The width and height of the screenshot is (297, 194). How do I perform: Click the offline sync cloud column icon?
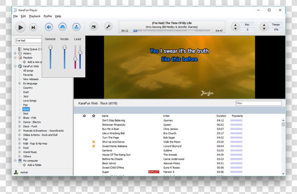click(x=84, y=116)
